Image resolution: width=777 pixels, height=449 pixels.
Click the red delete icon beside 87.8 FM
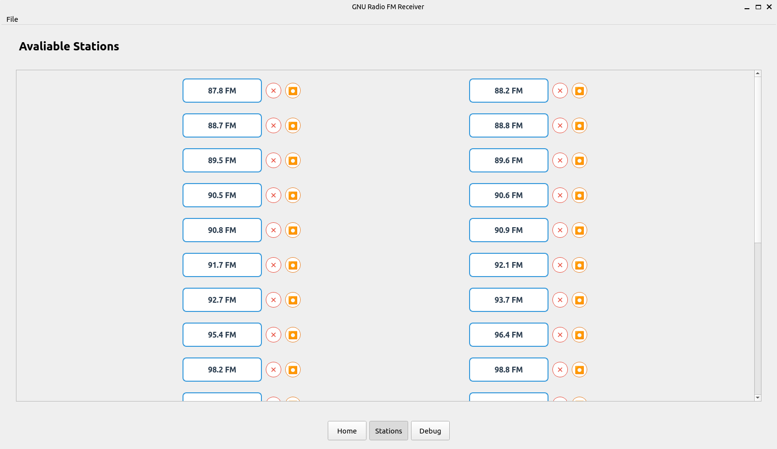tap(274, 91)
